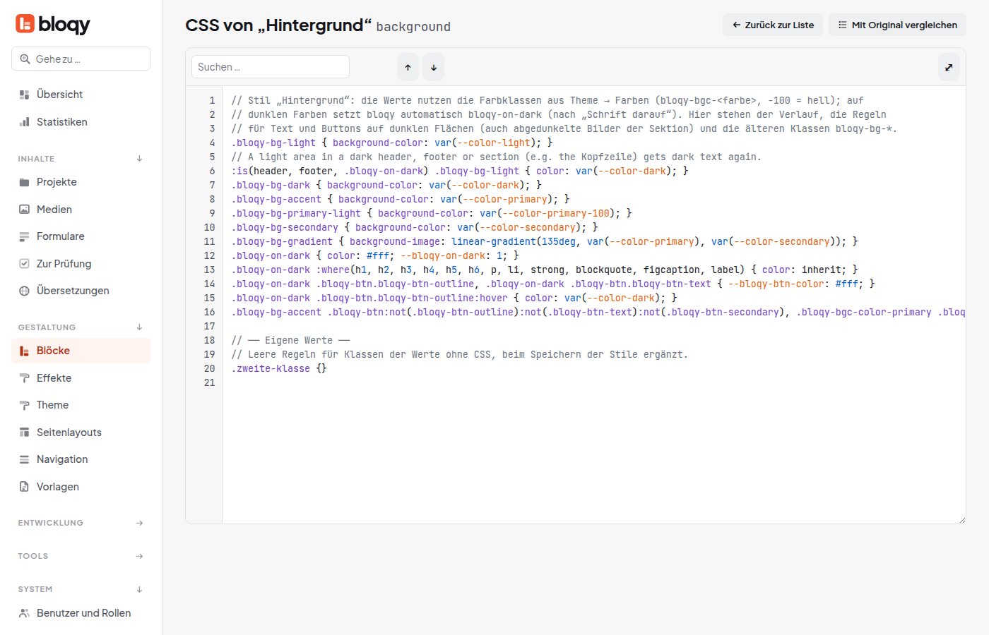989x635 pixels.
Task: Jump to previous search match arrow
Action: click(408, 67)
